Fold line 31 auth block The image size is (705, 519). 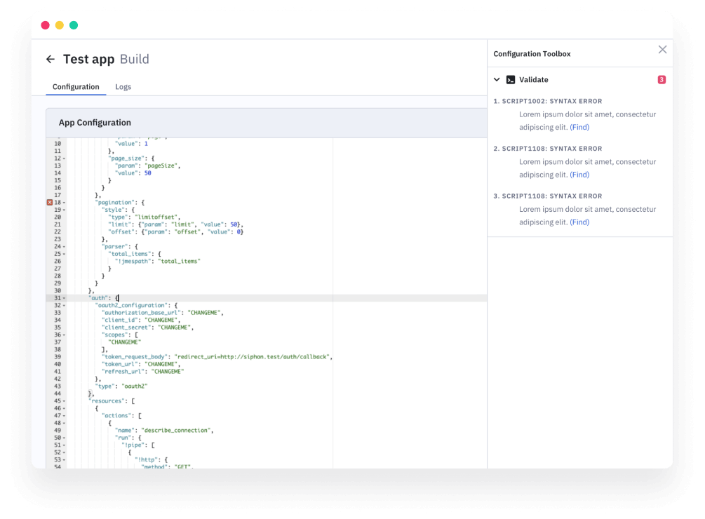64,298
